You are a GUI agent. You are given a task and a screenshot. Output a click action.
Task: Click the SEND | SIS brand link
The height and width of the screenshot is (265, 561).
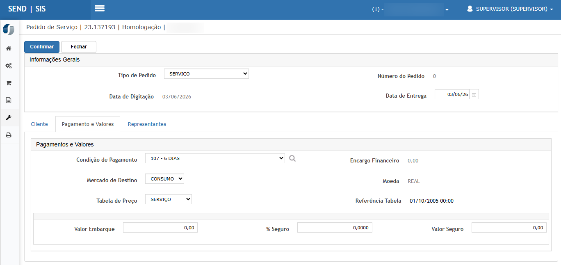(27, 9)
